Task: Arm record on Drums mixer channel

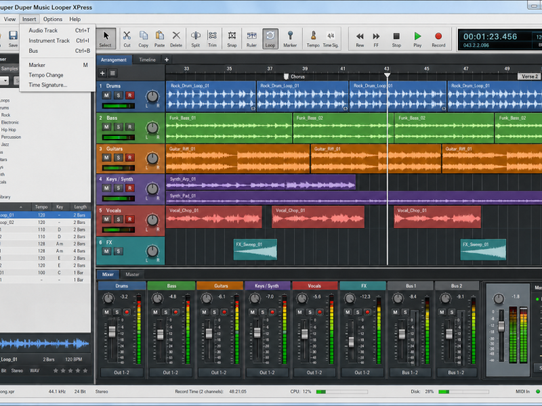Action: point(127,312)
